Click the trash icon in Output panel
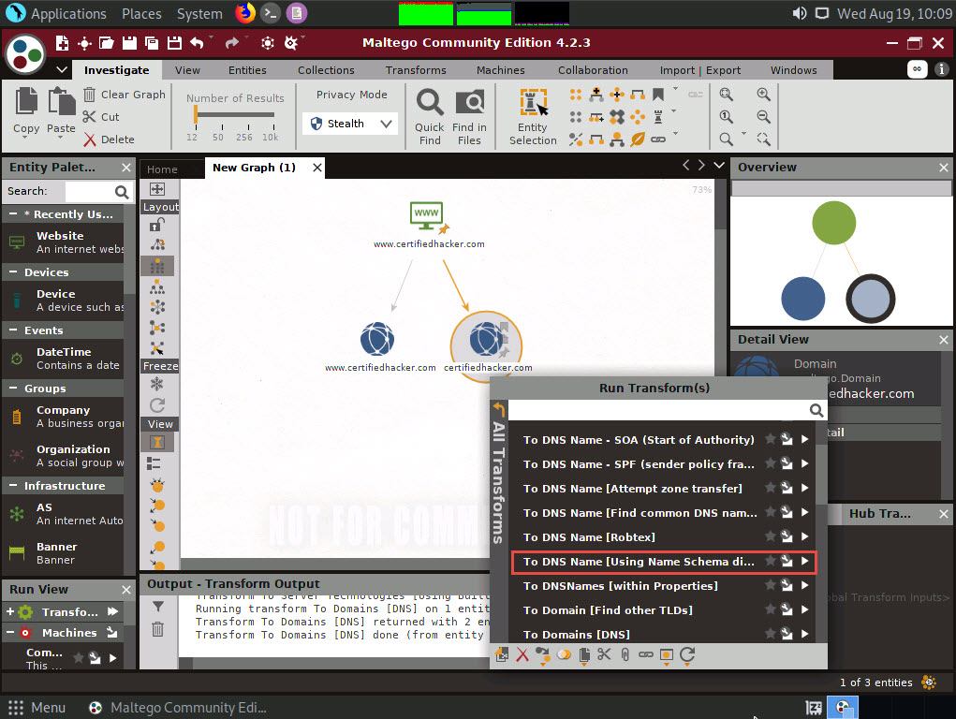Image resolution: width=956 pixels, height=719 pixels. pos(157,629)
